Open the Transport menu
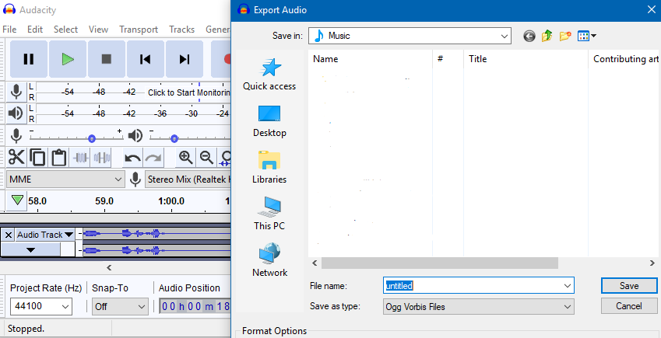Image resolution: width=661 pixels, height=338 pixels. 139,30
